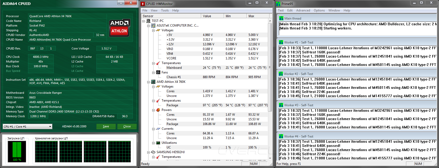Click the HWMonitor vertical scrollbar thumb

pyautogui.click(x=270, y=67)
